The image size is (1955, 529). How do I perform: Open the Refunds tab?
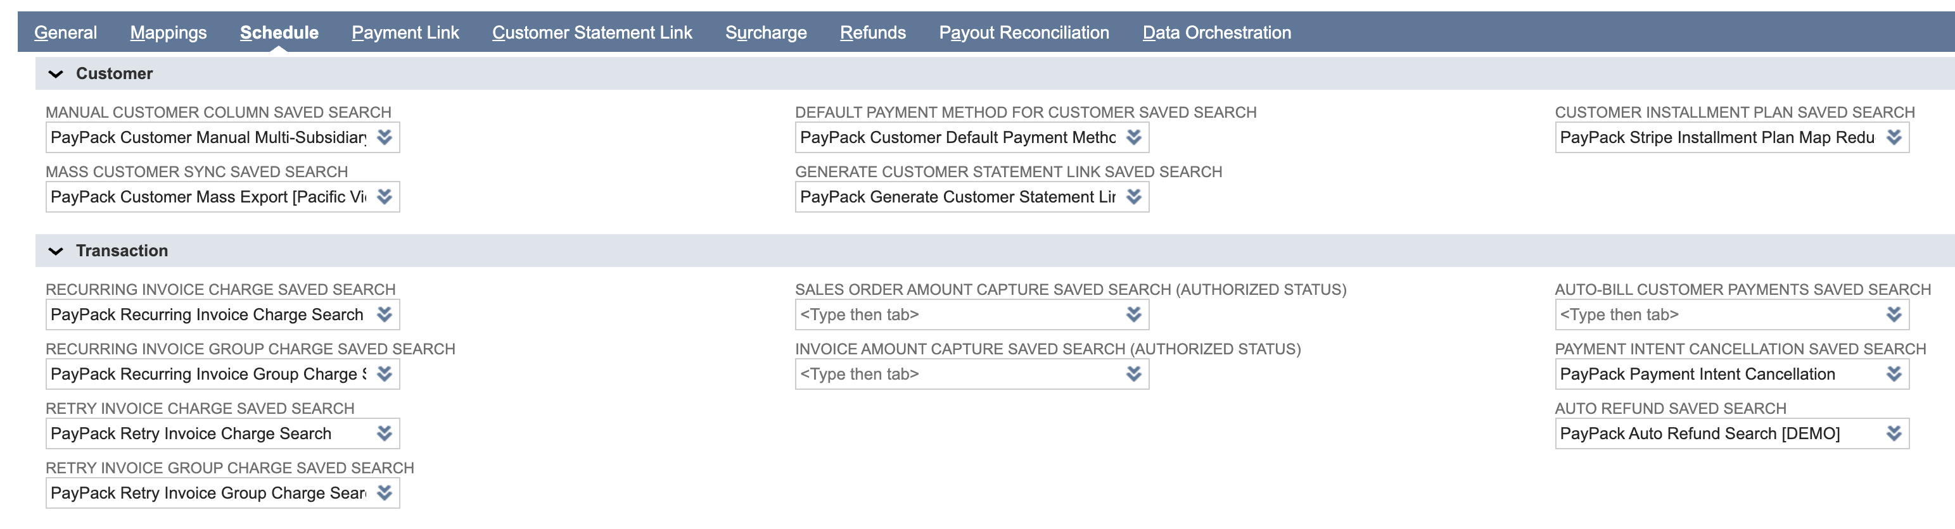872,33
